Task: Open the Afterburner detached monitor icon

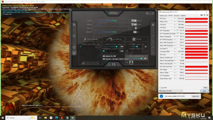Action: 74,53
